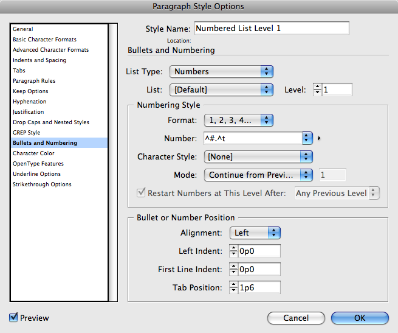Screen dimensions: 398x333
Task: Select the General category
Action: click(23, 29)
